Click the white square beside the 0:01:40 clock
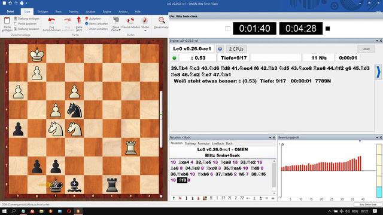The width and height of the screenshot is (383, 215). 227,29
